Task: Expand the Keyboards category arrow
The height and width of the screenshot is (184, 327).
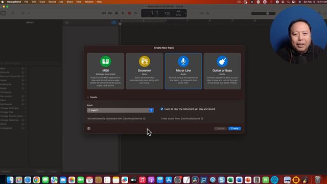Action: [x=26, y=84]
